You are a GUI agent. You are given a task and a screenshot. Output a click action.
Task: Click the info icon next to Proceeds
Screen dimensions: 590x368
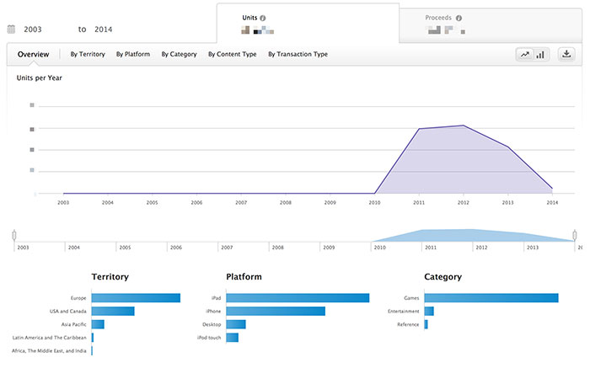pyautogui.click(x=459, y=18)
